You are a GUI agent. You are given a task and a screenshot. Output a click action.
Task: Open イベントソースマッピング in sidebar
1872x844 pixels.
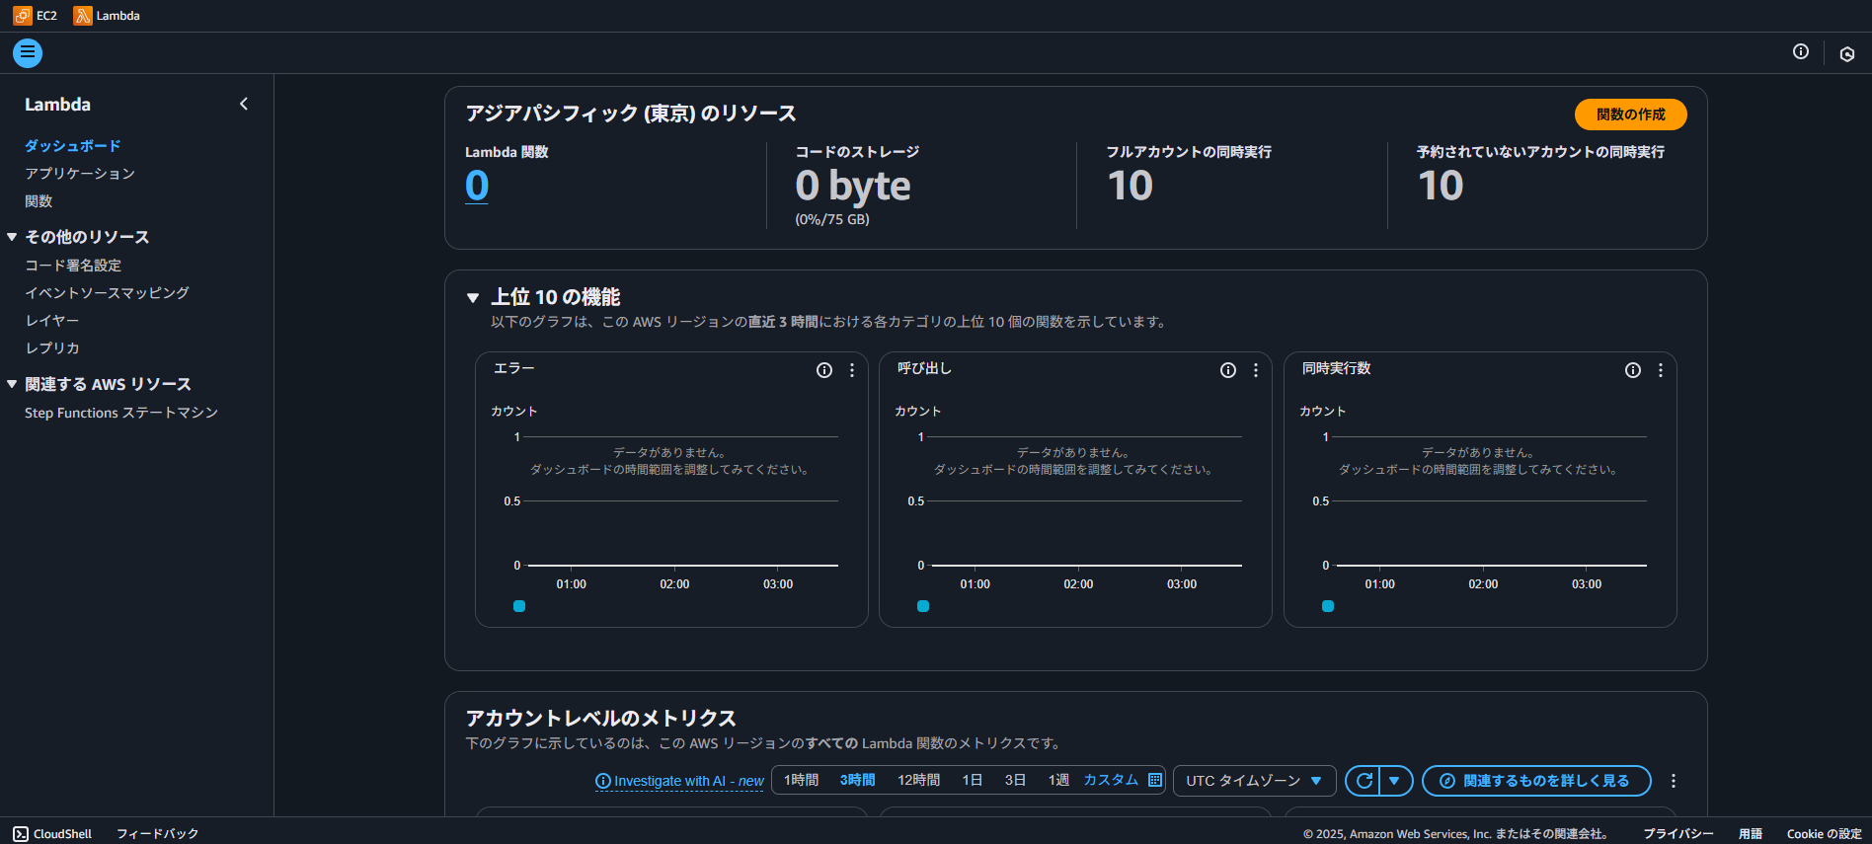[x=107, y=292]
